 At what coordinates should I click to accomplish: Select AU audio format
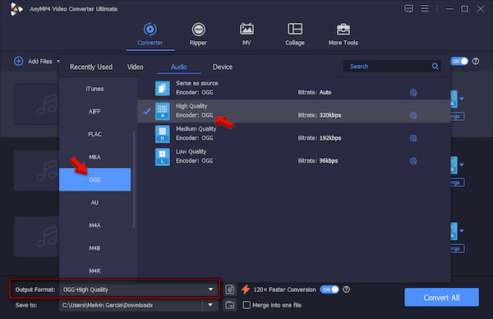click(x=94, y=202)
